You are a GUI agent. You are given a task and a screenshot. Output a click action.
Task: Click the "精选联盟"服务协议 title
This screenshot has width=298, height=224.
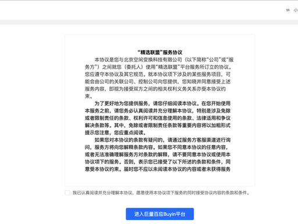160,52
